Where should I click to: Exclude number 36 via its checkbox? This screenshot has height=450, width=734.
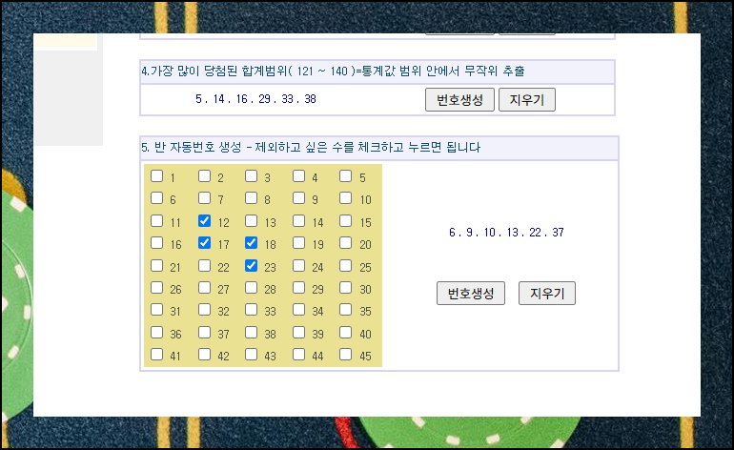pyautogui.click(x=157, y=333)
